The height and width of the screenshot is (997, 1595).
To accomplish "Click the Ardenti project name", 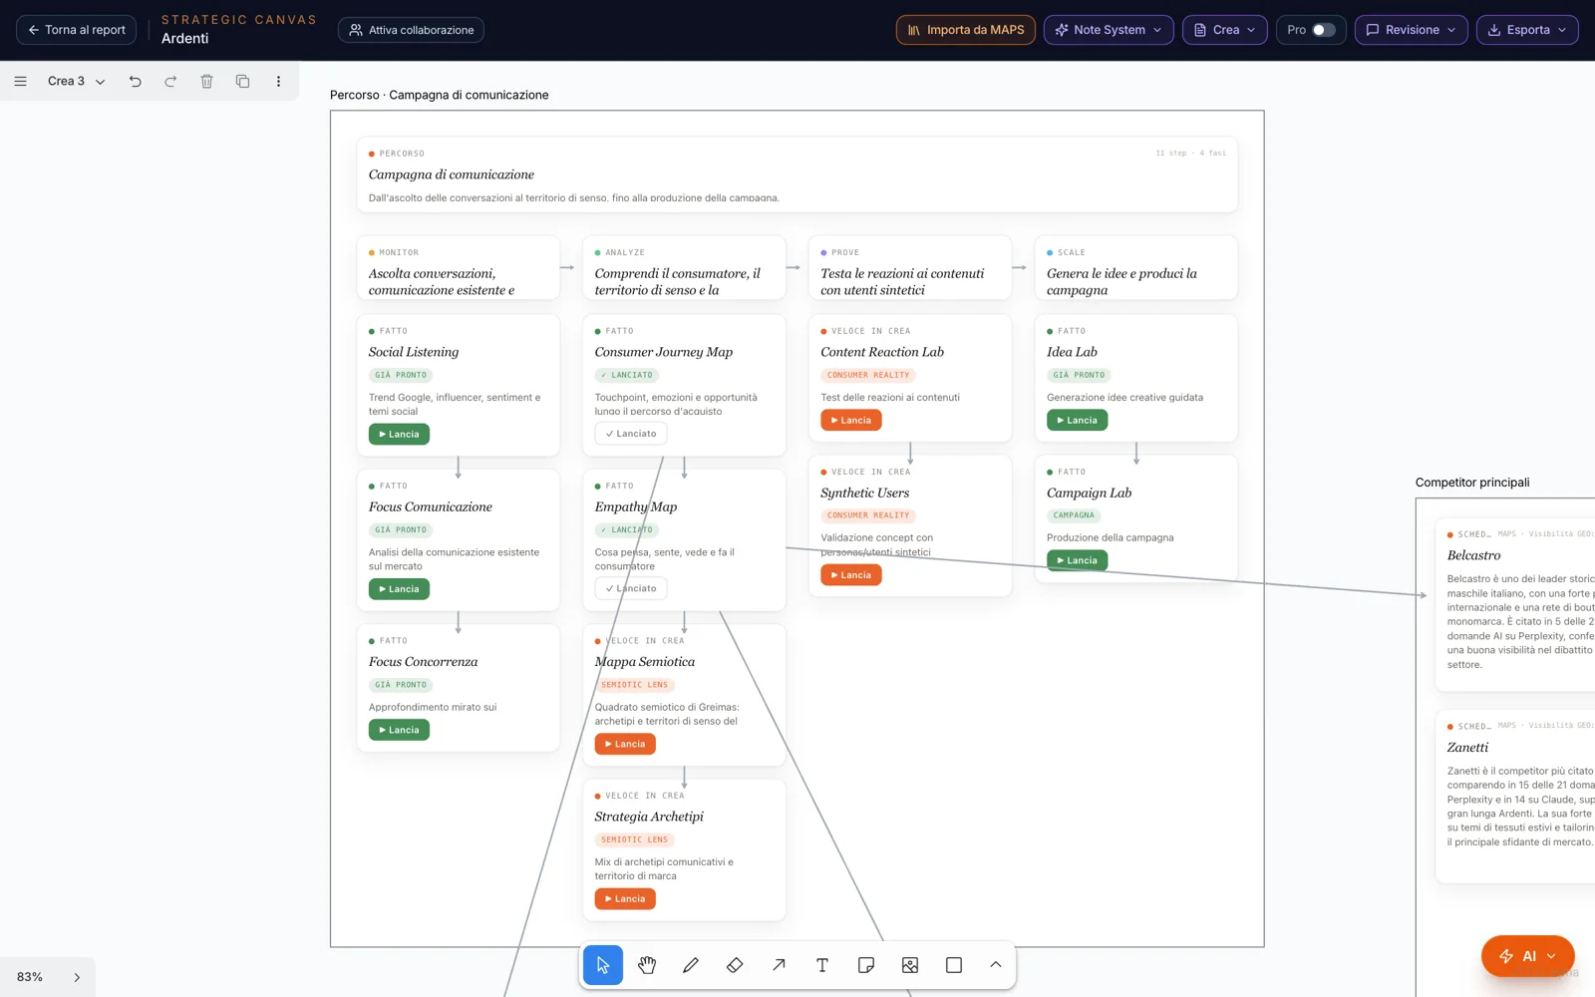I will click(185, 39).
